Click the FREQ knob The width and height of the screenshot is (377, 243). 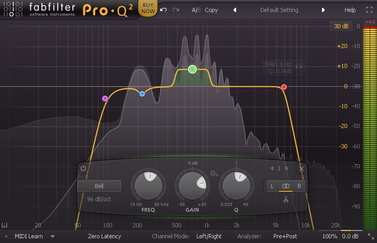[148, 186]
